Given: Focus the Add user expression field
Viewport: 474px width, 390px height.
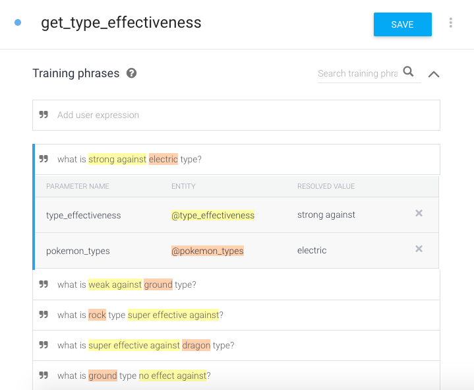Looking at the screenshot, I should (244, 115).
